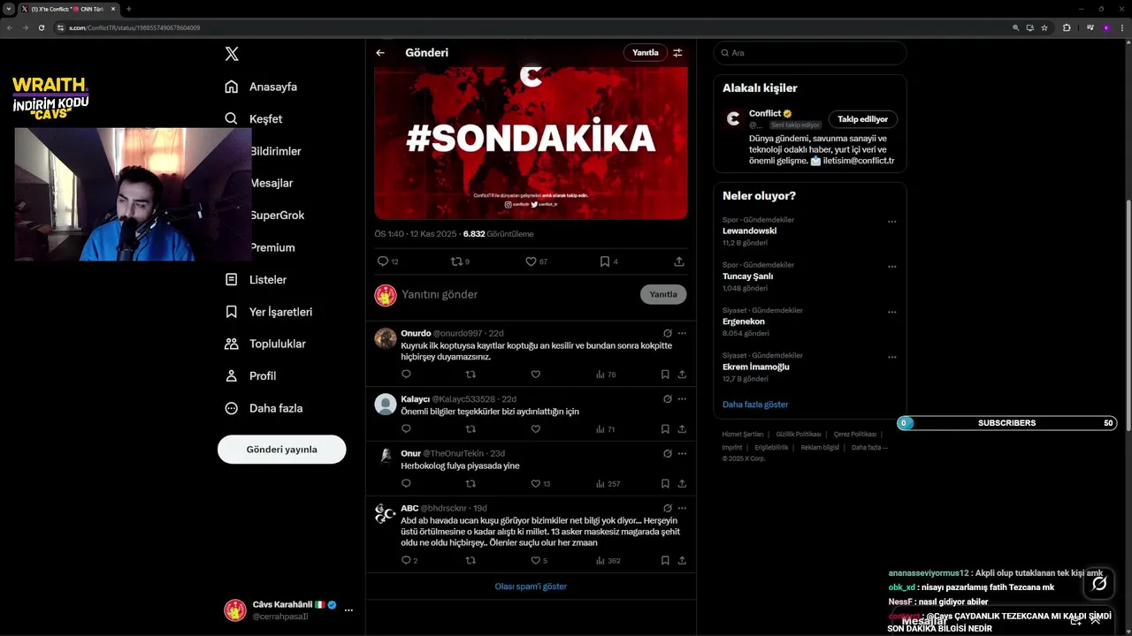The image size is (1132, 636).
Task: Click Grok icon on Onurdo's reply
Action: 668,334
